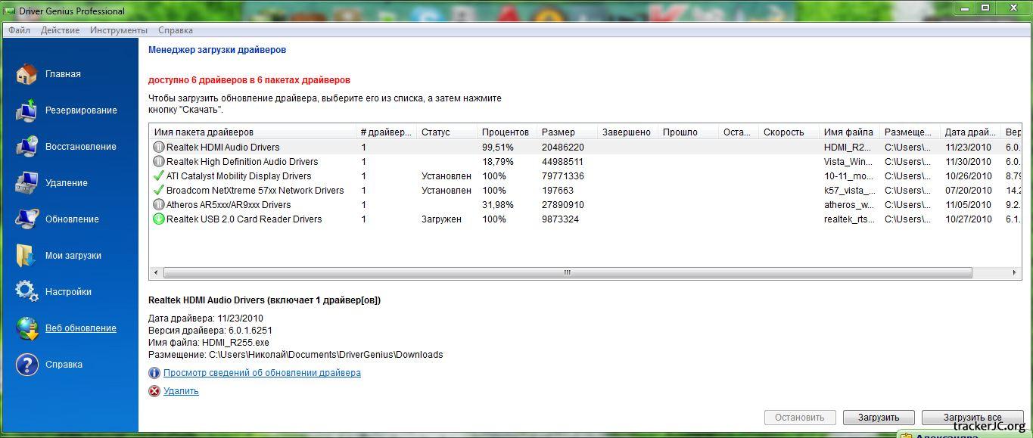
Task: Click the red delete icon beside Удалить
Action: (x=154, y=391)
